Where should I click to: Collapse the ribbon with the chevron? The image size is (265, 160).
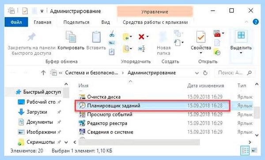(246, 22)
